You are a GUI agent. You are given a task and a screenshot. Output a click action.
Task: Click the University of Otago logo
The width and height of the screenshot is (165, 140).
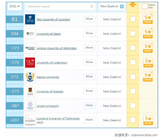click(x=30, y=34)
